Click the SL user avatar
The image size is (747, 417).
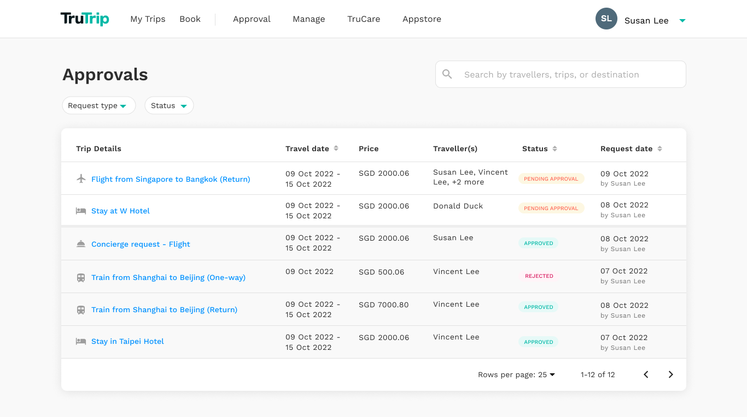point(606,19)
